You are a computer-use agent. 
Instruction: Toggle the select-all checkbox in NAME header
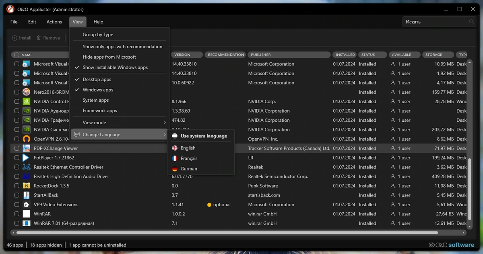point(17,55)
